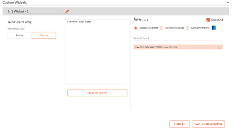This screenshot has width=232, height=130.
Task: Switch to the Builder build type
Action: [x=20, y=35]
